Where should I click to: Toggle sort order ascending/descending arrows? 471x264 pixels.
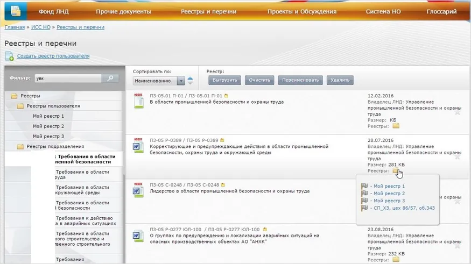(190, 81)
